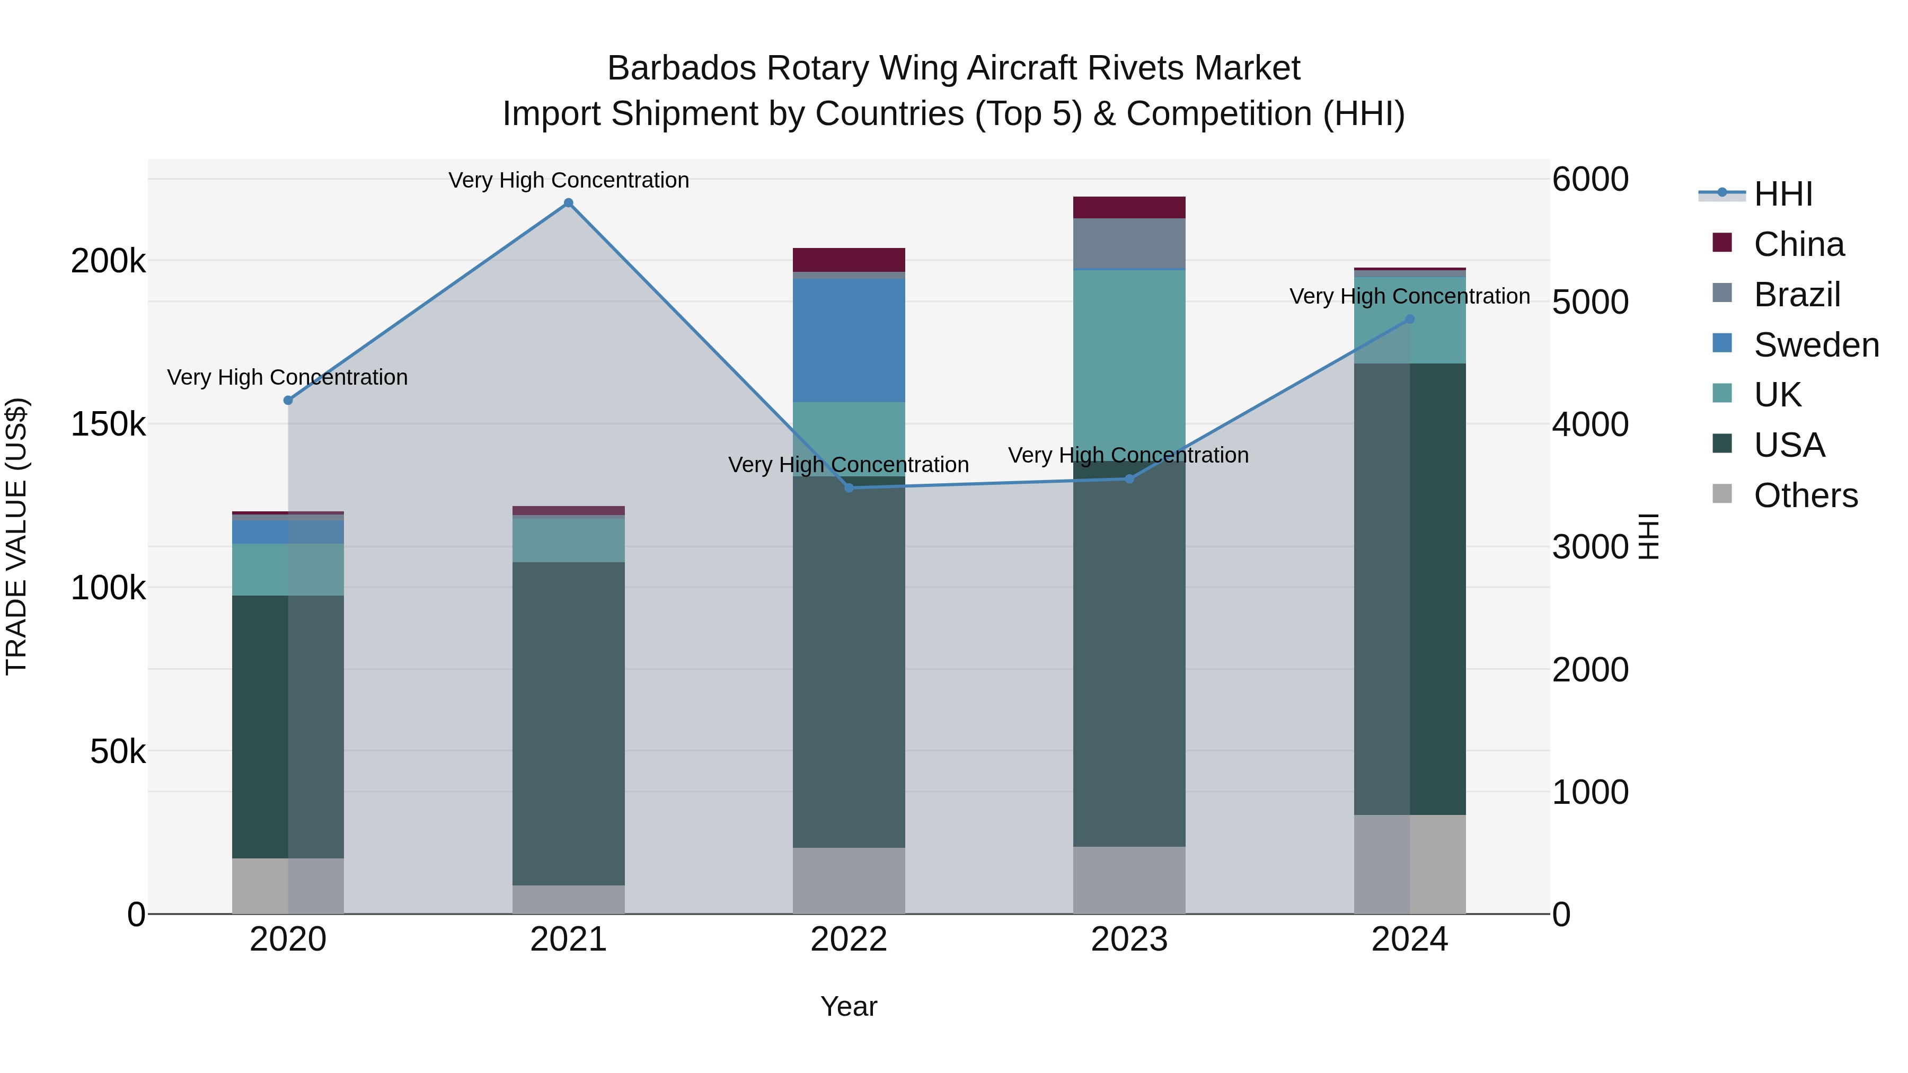Click the 2024 x-axis label
This screenshot has width=1908, height=1073.
tap(1409, 939)
